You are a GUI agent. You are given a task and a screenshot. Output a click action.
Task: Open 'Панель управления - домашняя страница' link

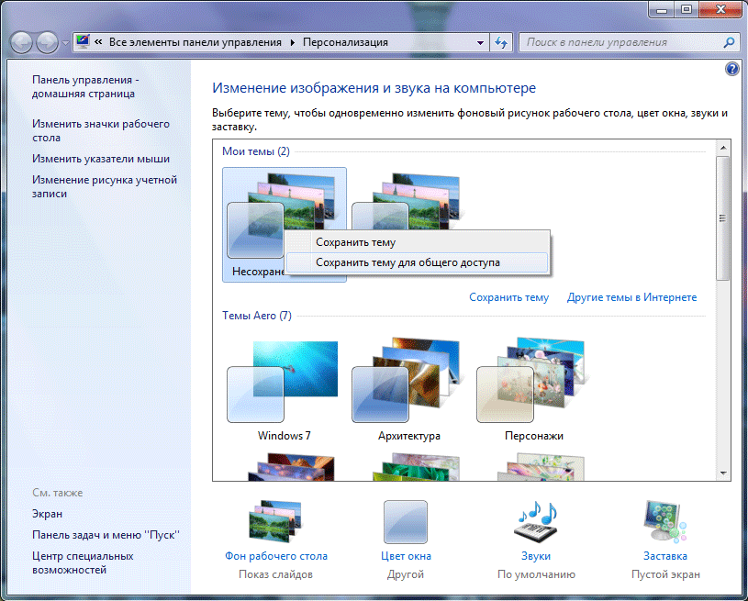85,87
